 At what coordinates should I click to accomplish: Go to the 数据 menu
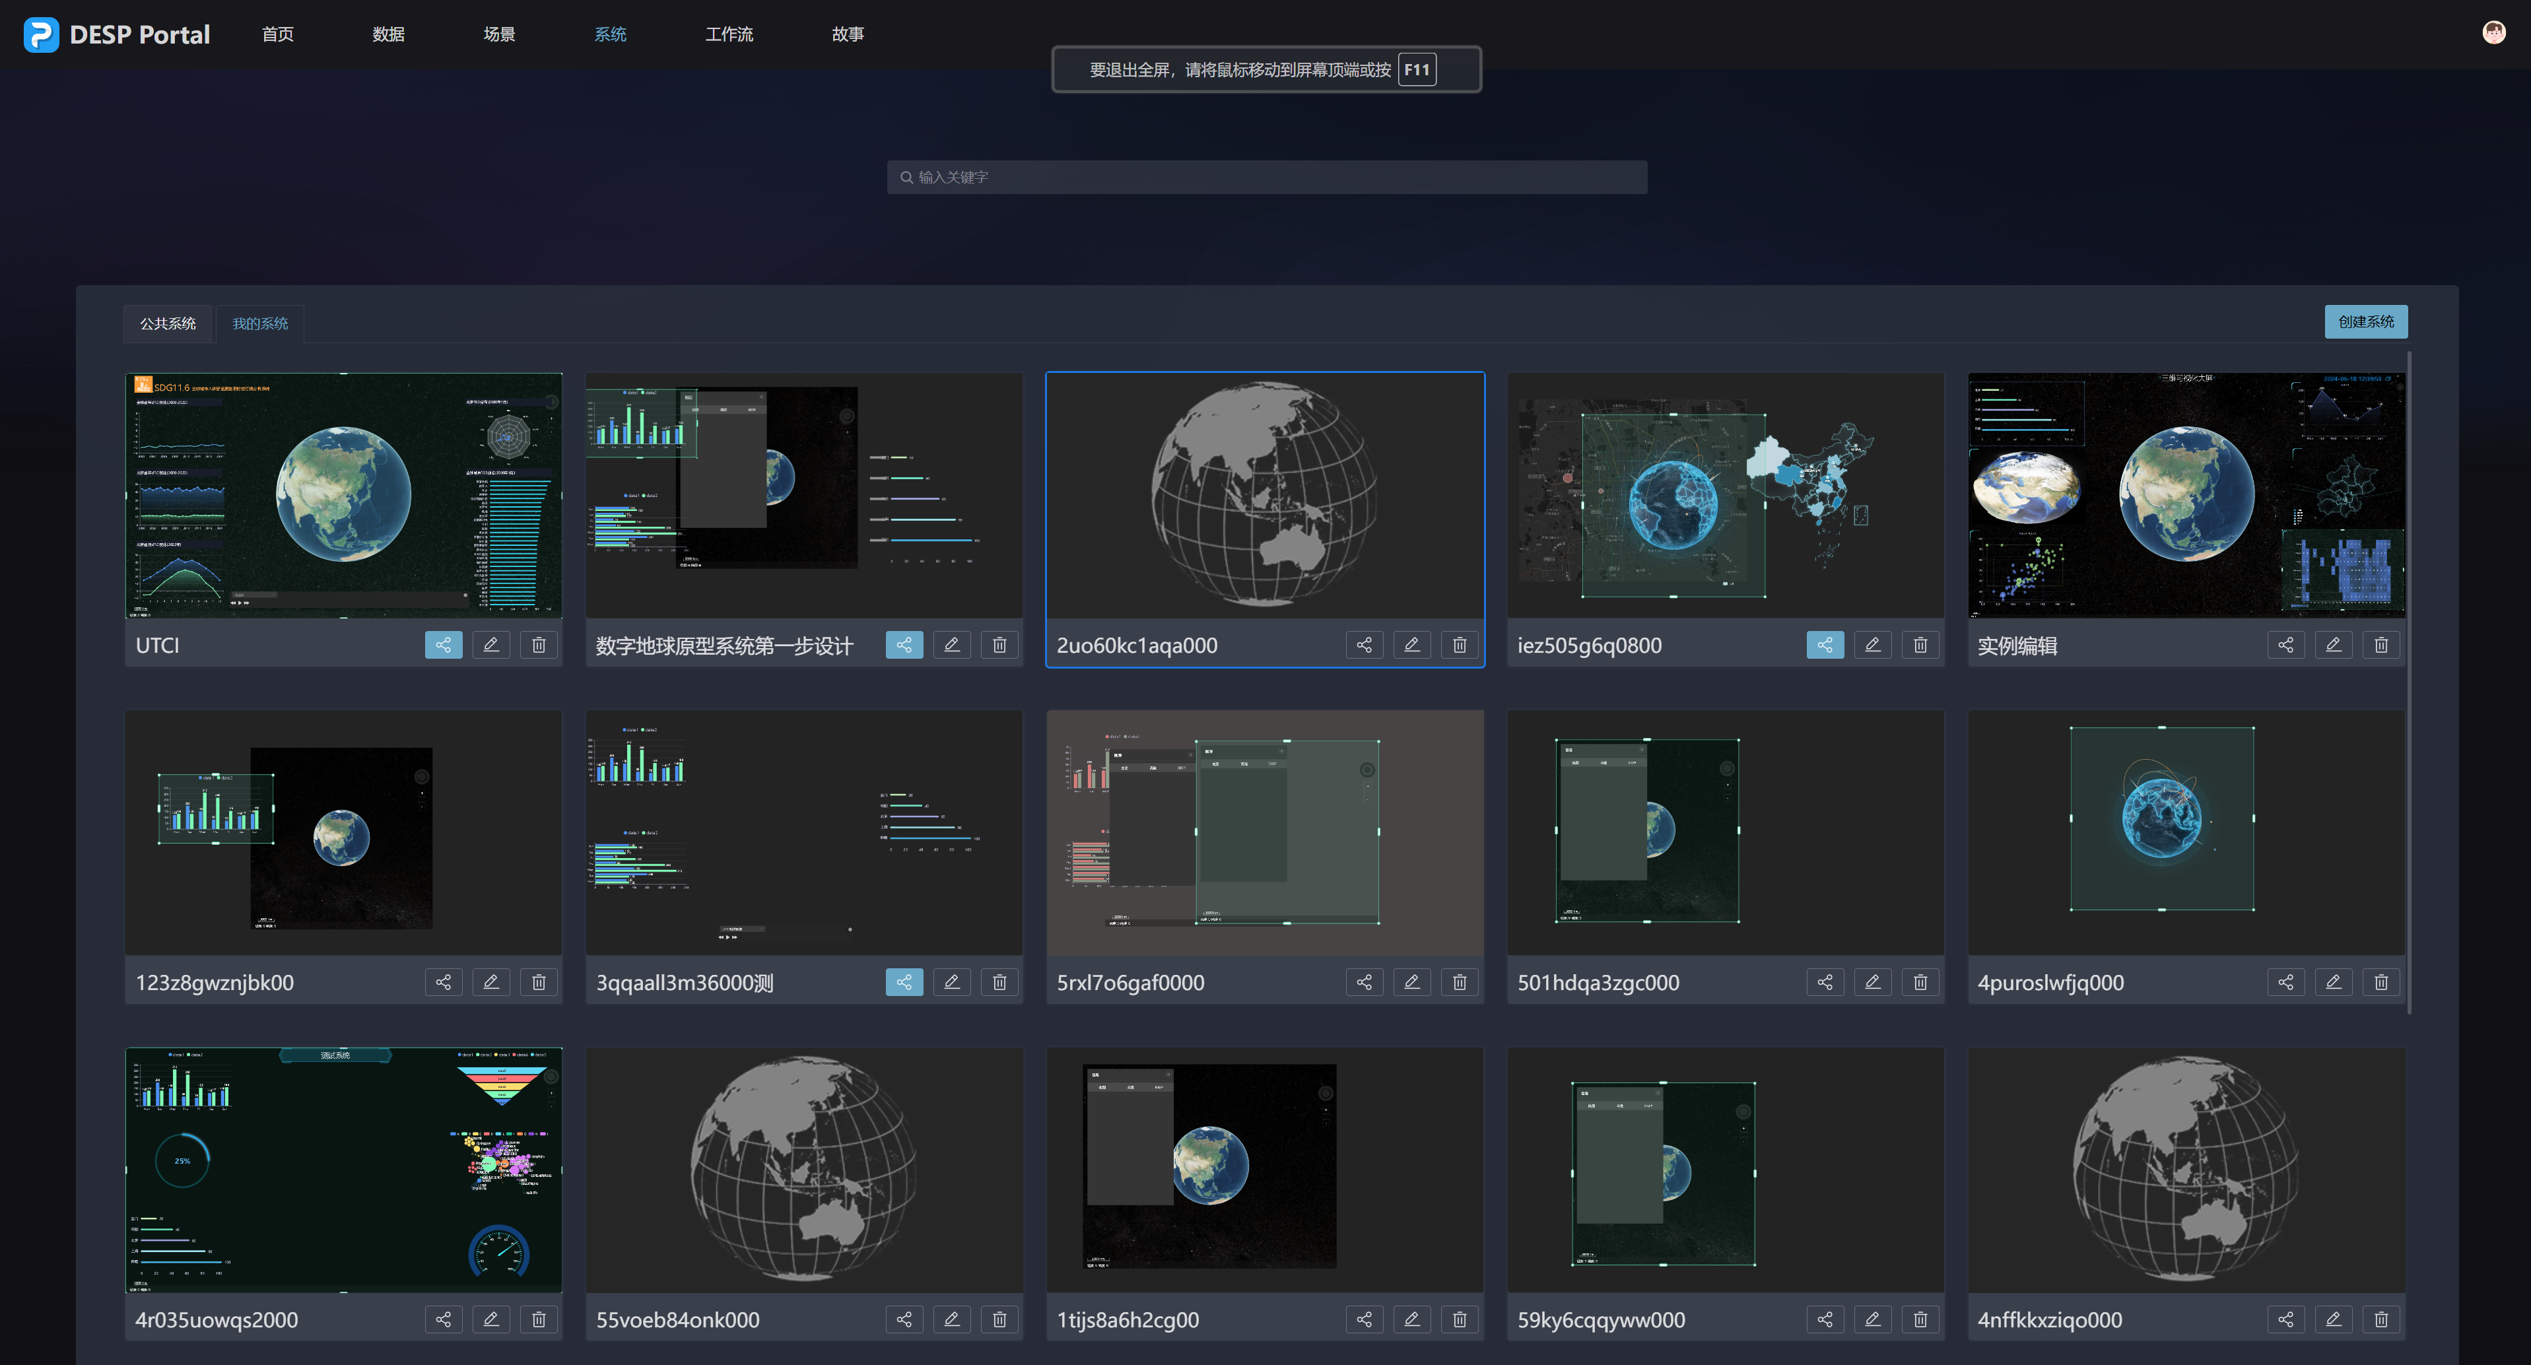click(x=388, y=34)
